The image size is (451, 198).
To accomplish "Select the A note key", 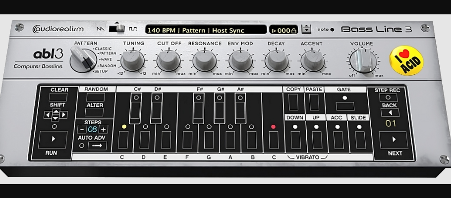I will click(x=230, y=140).
